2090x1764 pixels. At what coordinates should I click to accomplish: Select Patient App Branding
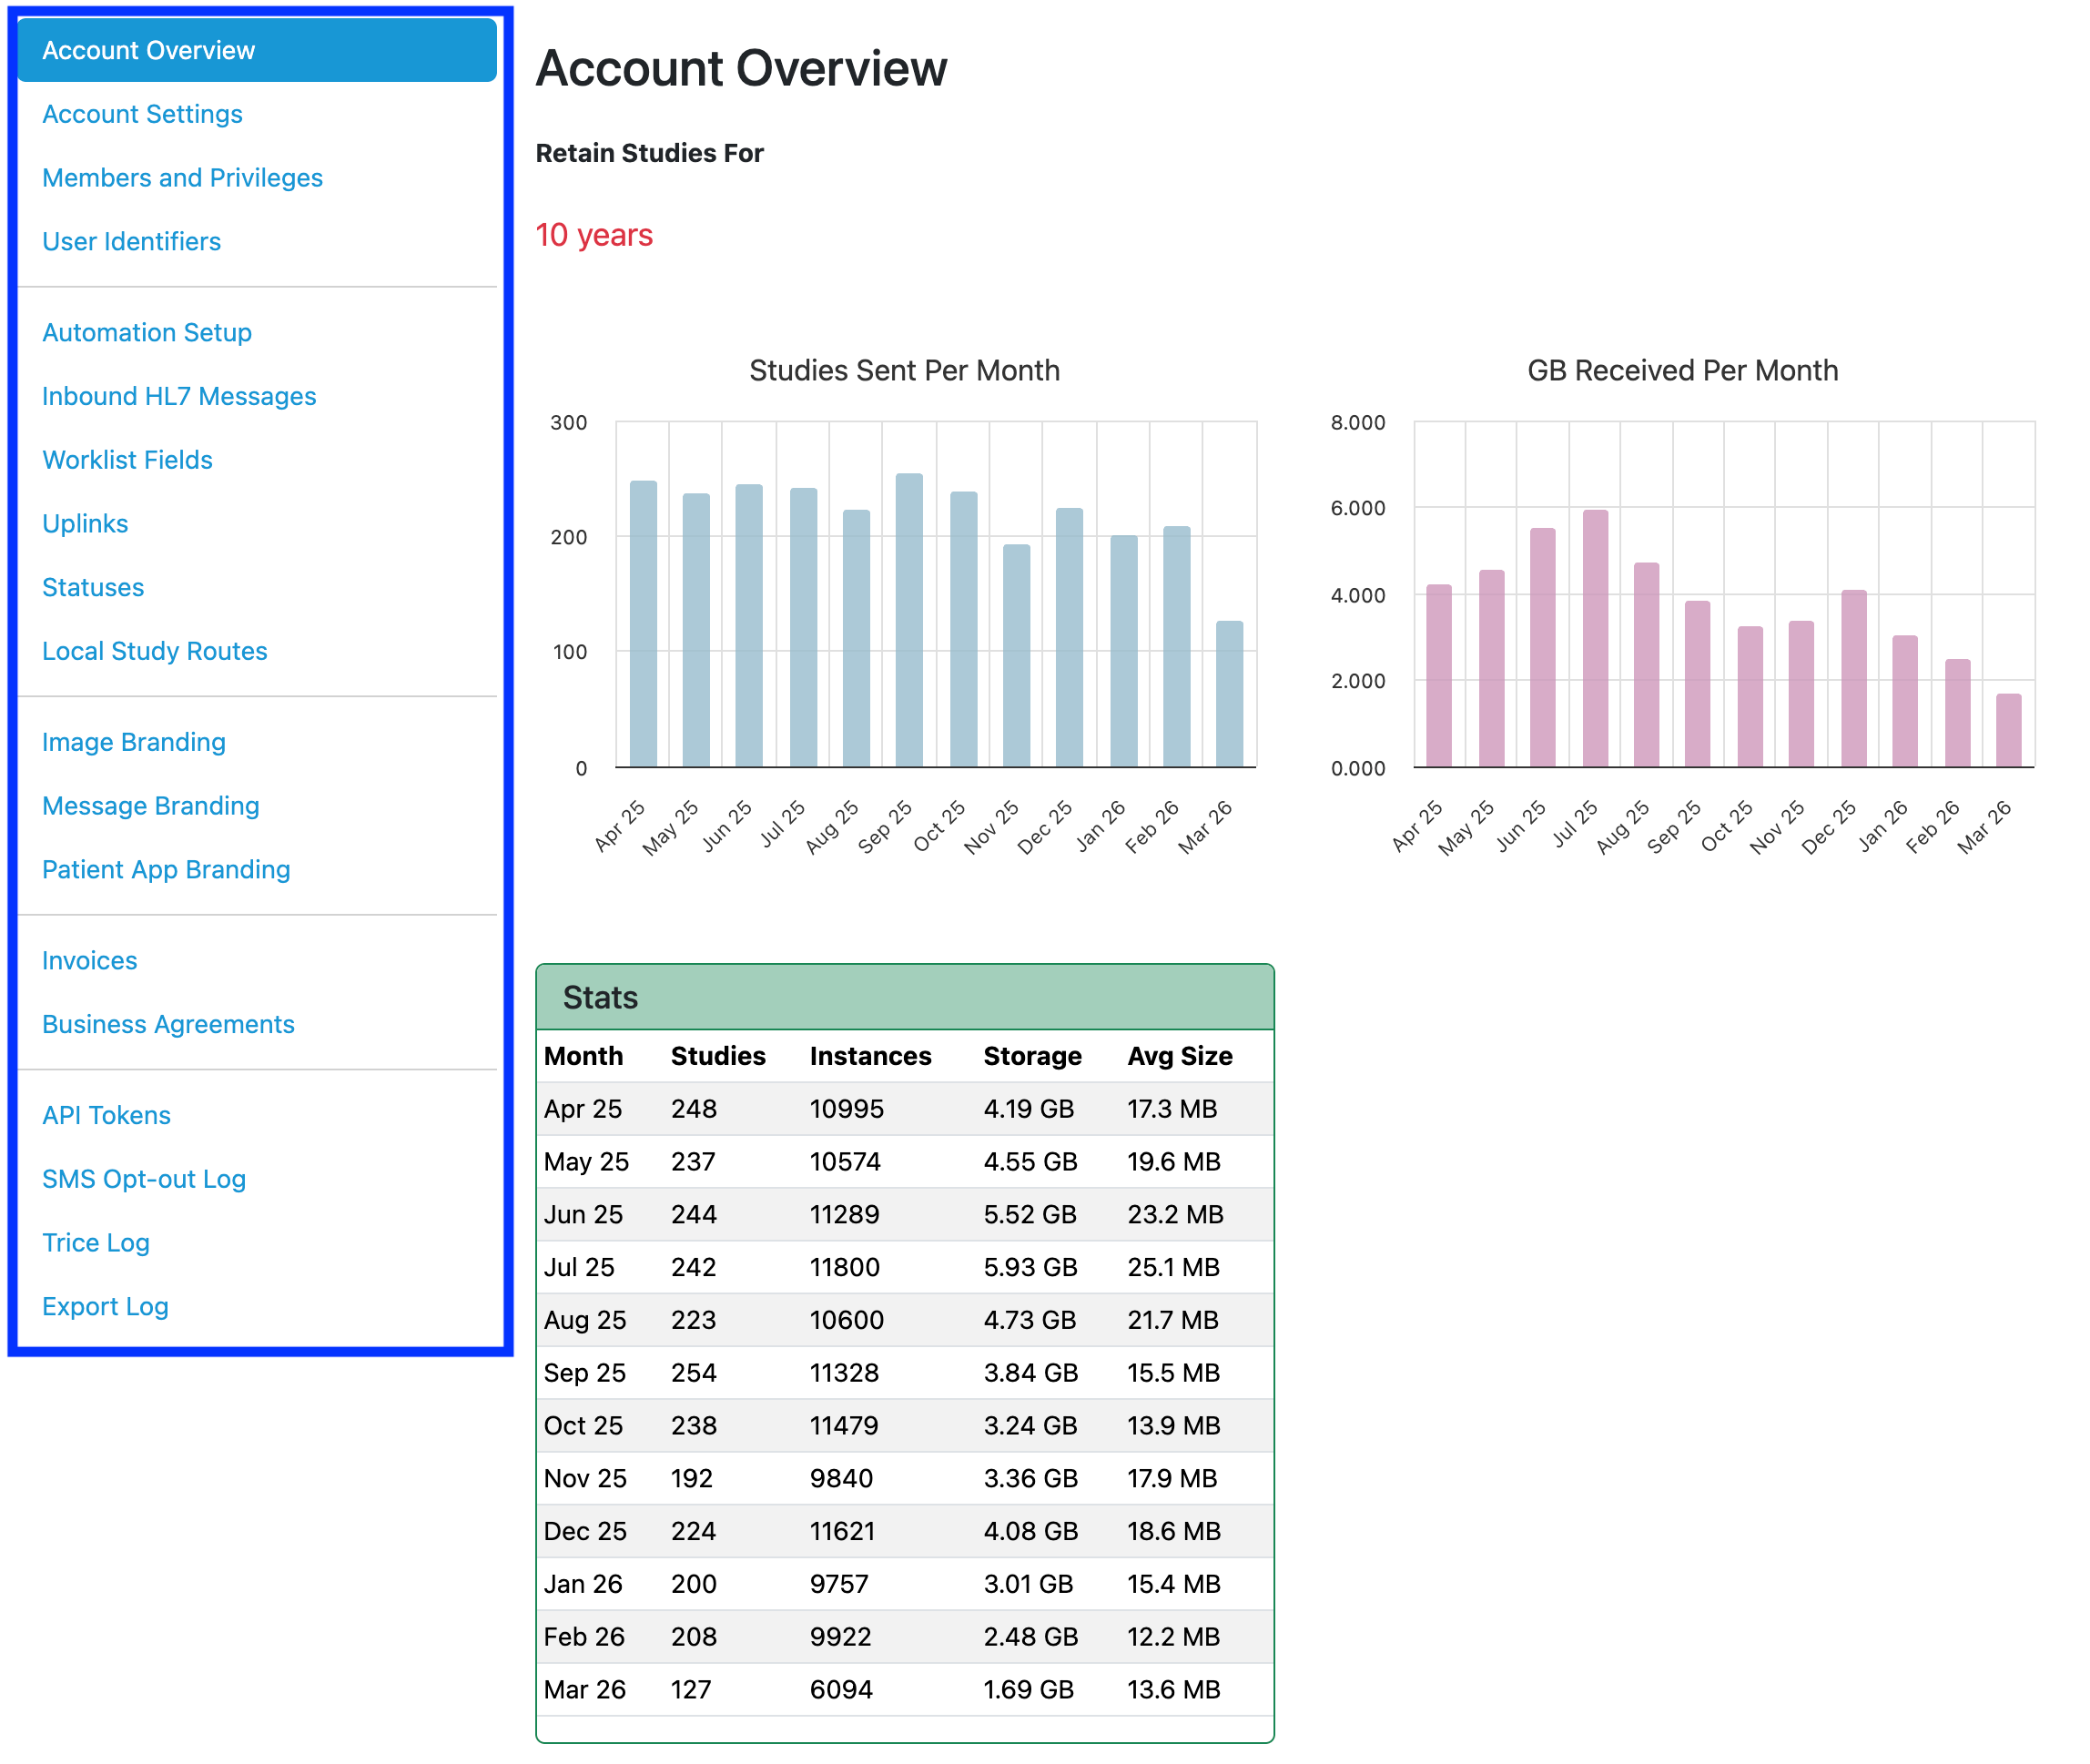tap(166, 869)
